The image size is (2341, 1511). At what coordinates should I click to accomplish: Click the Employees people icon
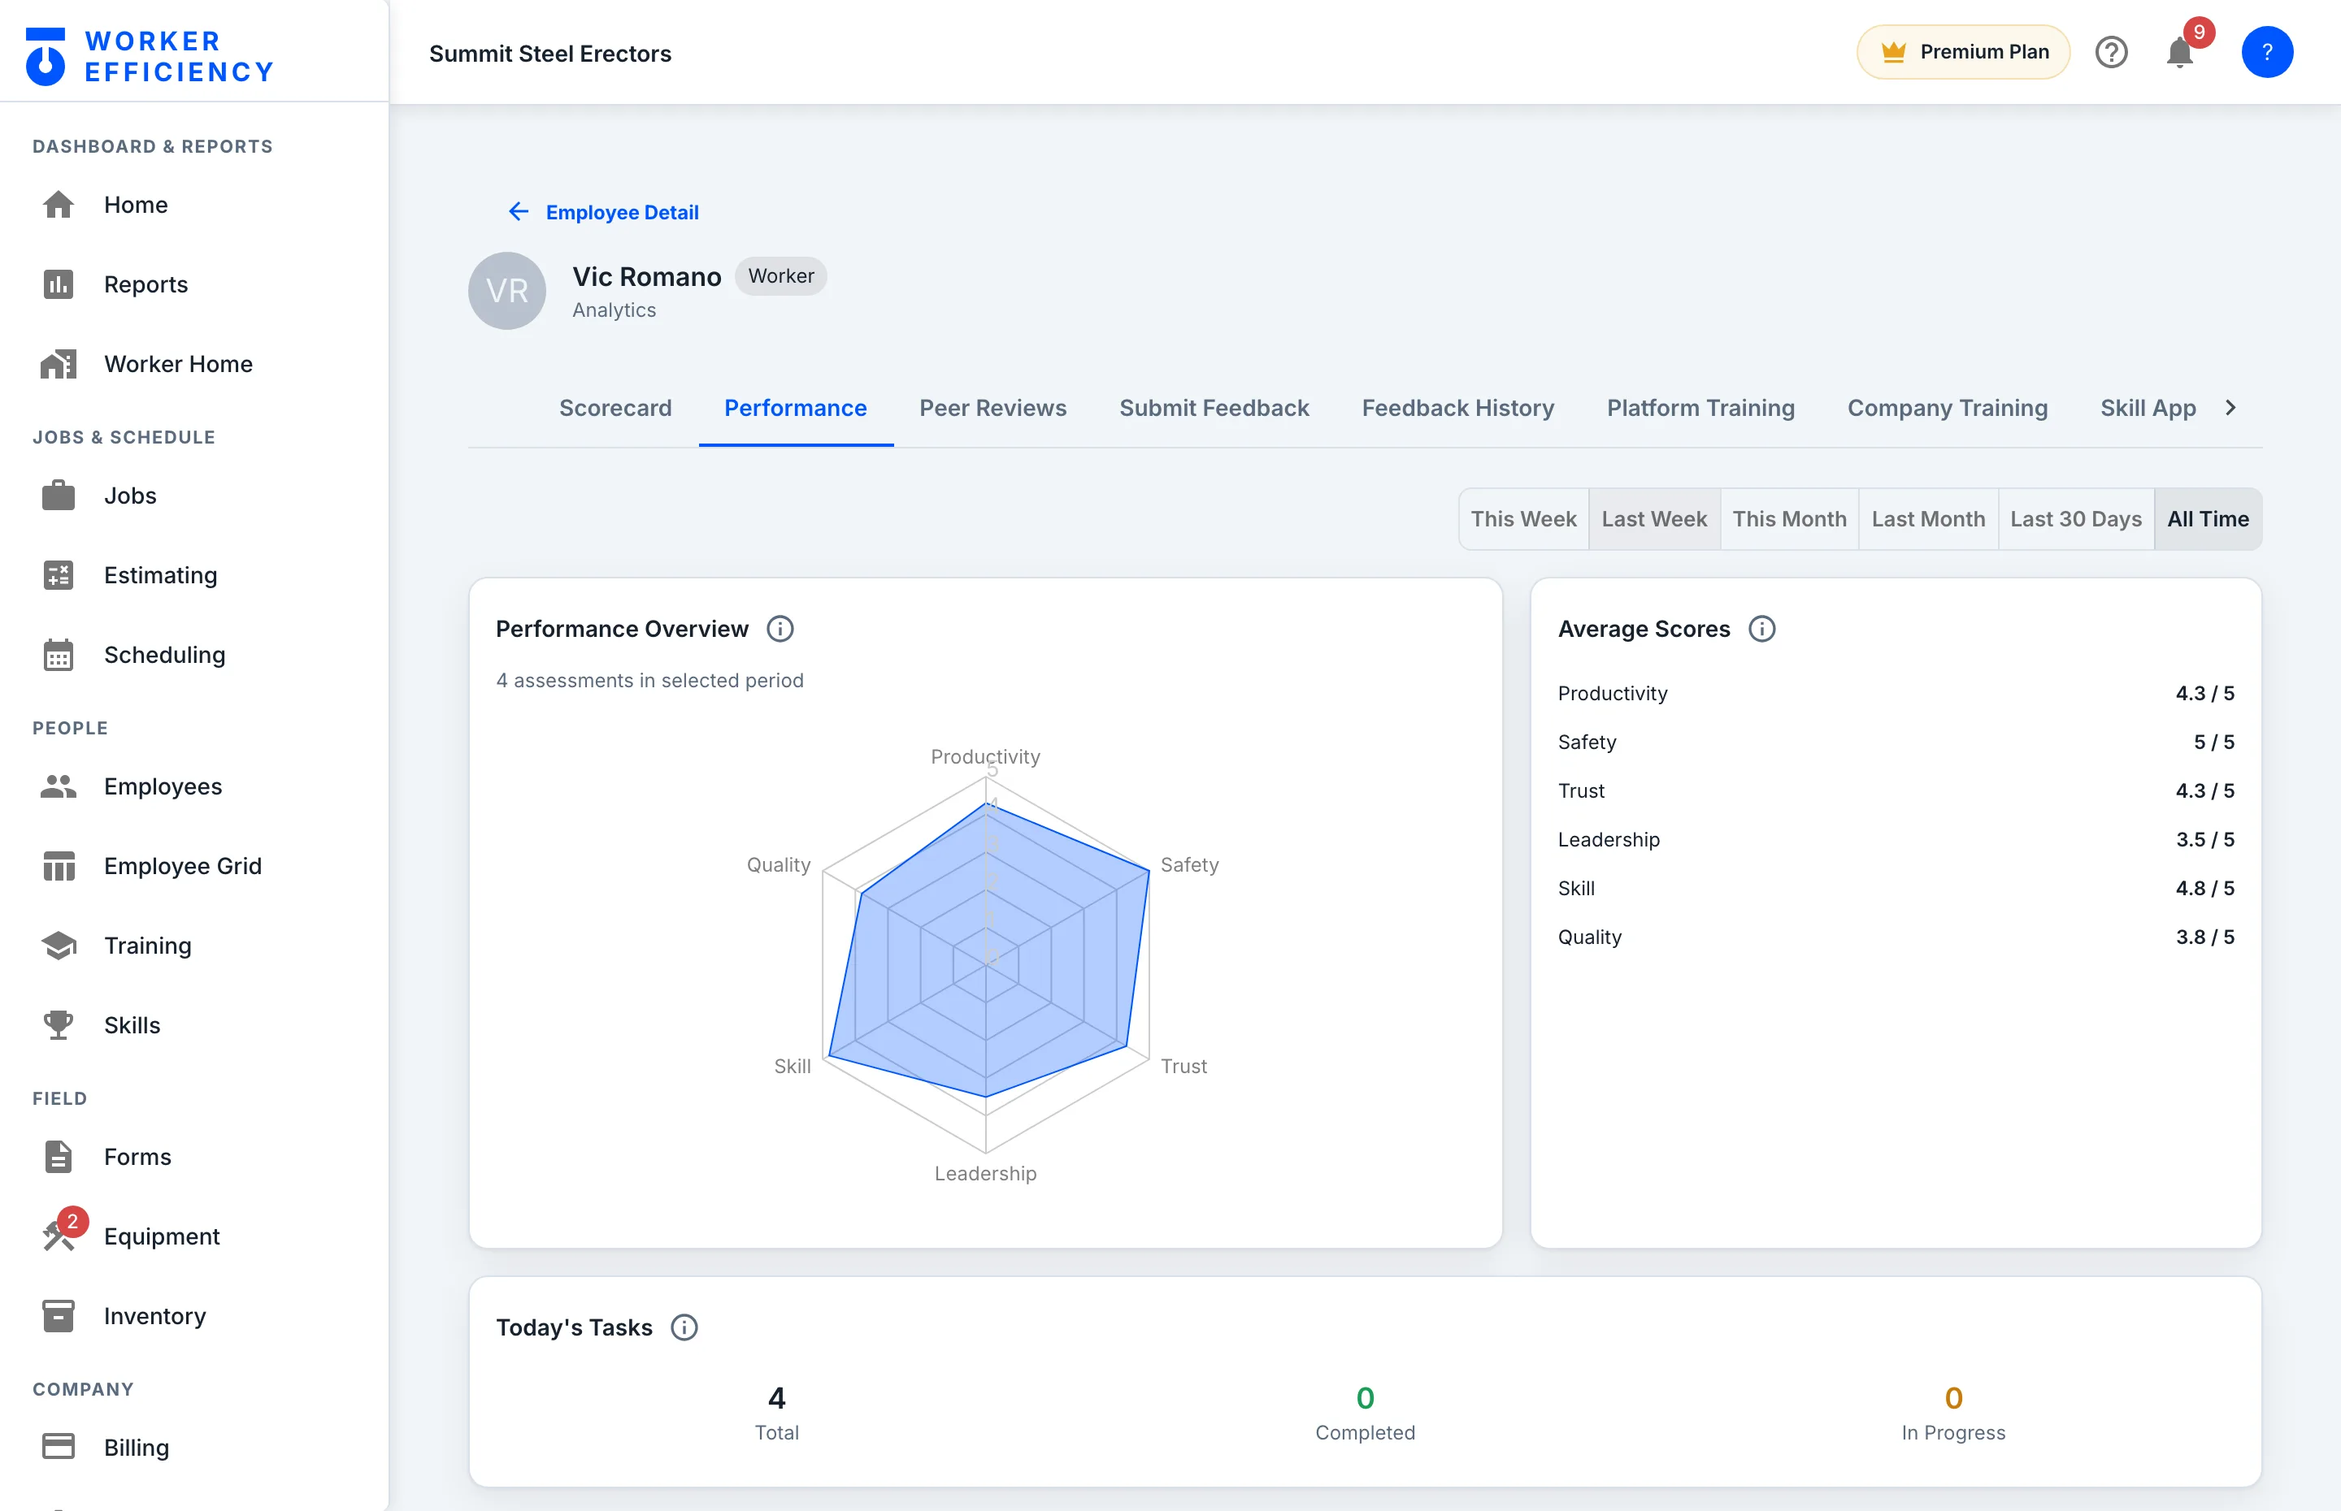(x=58, y=786)
